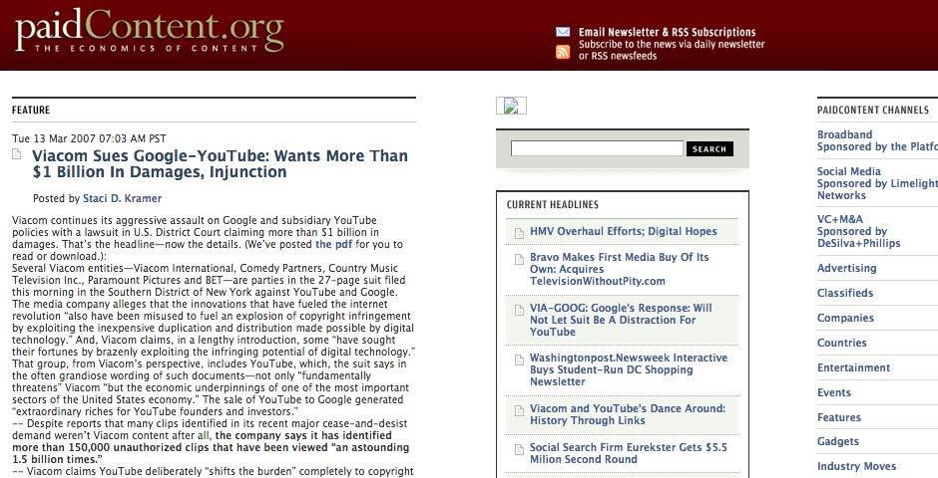The width and height of the screenshot is (938, 478).
Task: Open Email Newsletter & RSS Subscriptions link
Action: point(667,32)
